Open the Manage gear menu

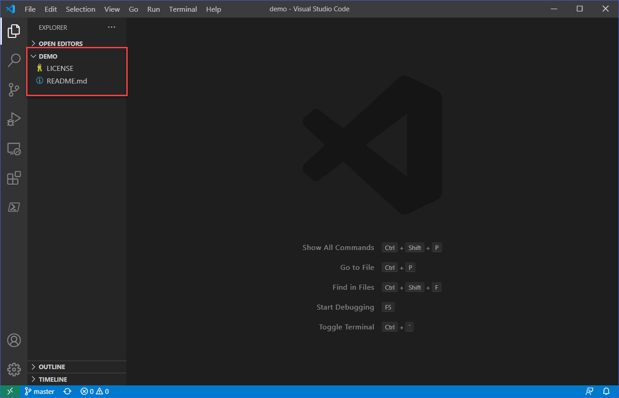14,370
